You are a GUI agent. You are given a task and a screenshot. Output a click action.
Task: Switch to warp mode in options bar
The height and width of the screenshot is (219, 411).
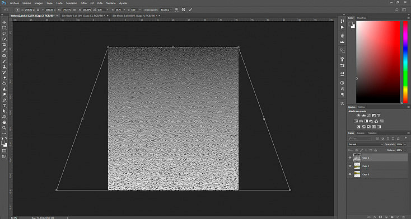177,9
